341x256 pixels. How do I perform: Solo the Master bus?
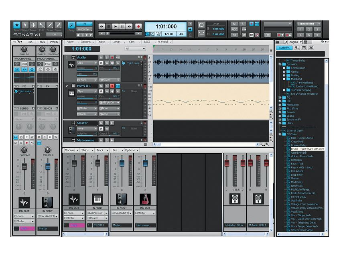click(107, 123)
